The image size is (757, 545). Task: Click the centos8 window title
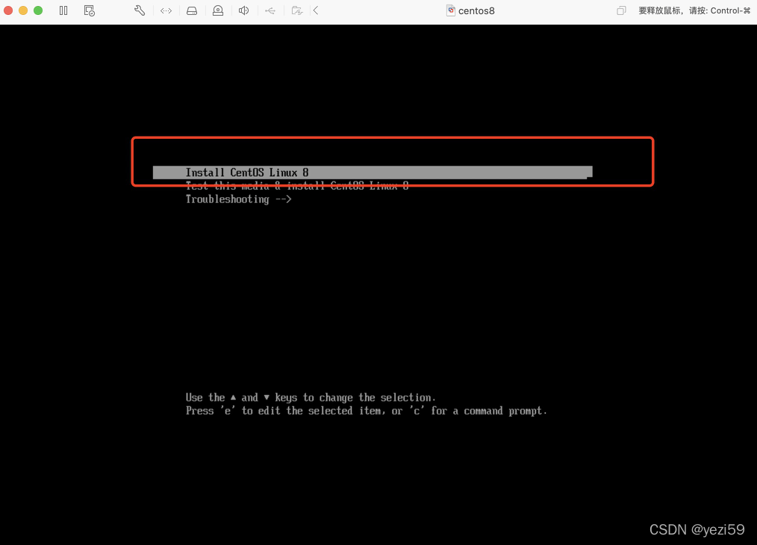[476, 10]
